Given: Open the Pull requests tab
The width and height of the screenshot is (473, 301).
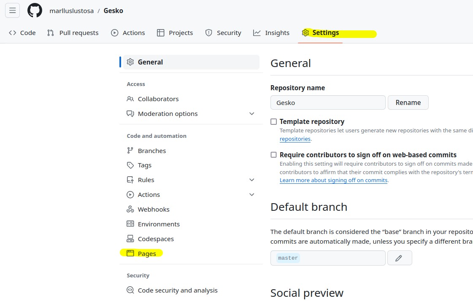Looking at the screenshot, I should point(73,32).
